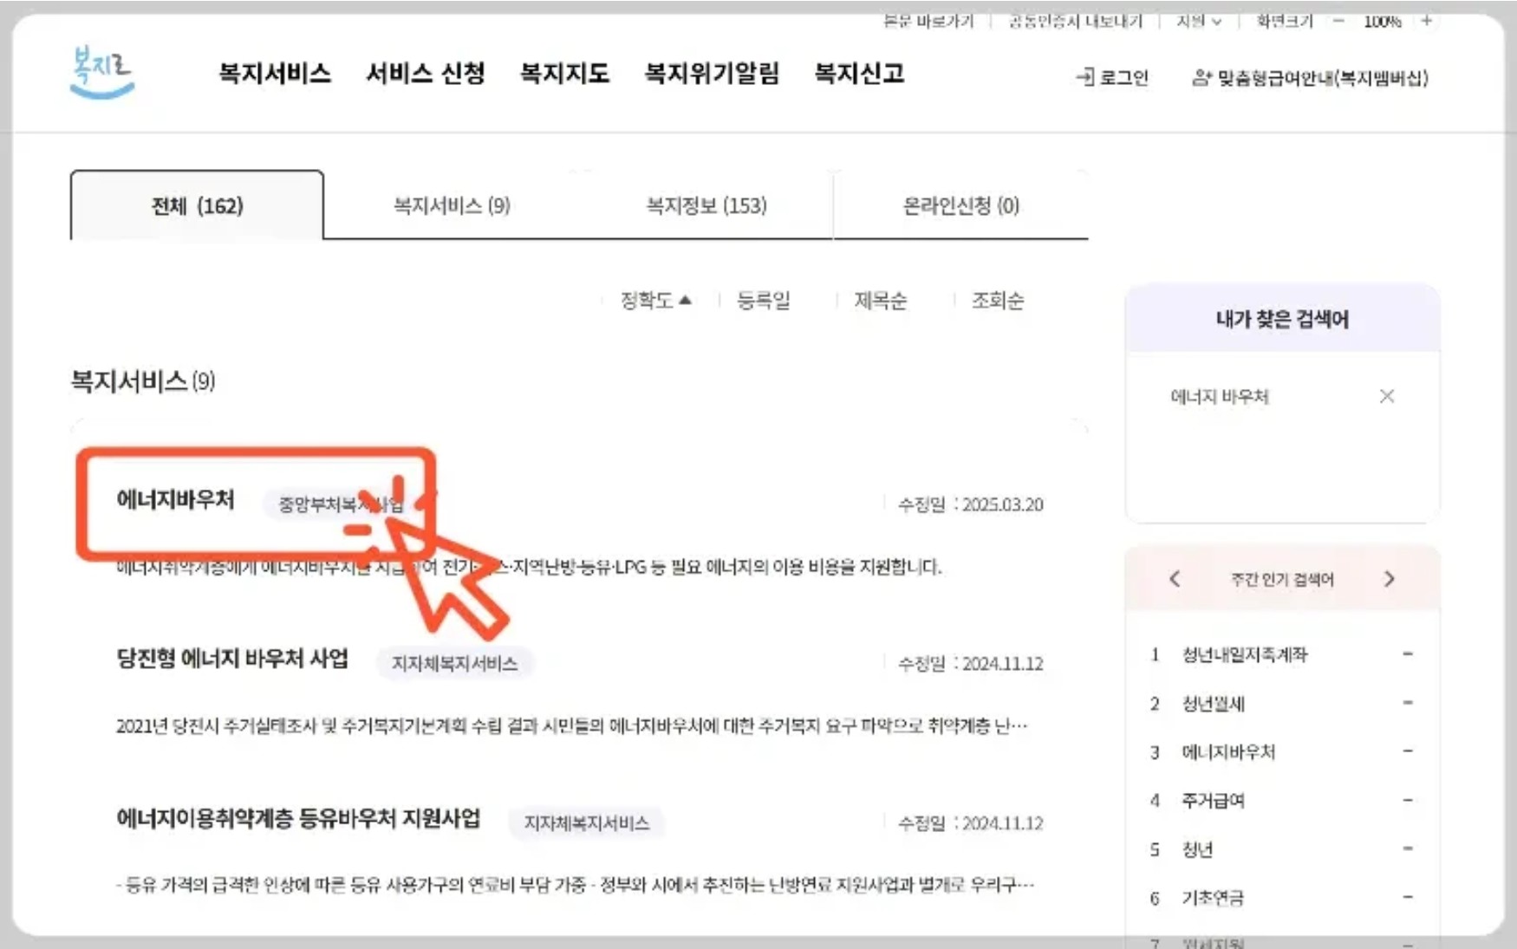The image size is (1517, 949).
Task: Switch to the 복지정보 (153) tab
Action: pos(706,205)
